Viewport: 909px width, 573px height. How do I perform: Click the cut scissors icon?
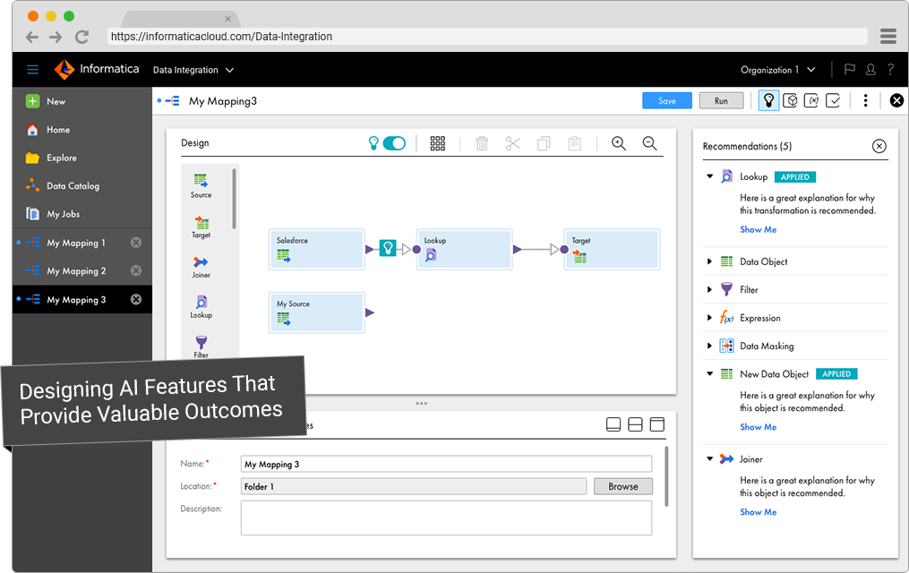point(512,143)
